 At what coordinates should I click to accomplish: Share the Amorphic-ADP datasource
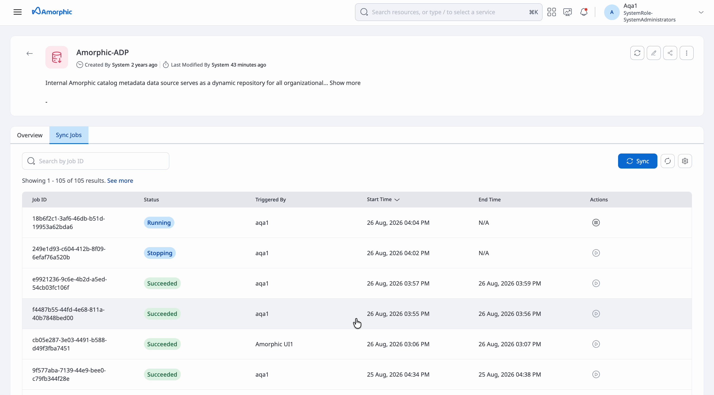[x=670, y=53]
